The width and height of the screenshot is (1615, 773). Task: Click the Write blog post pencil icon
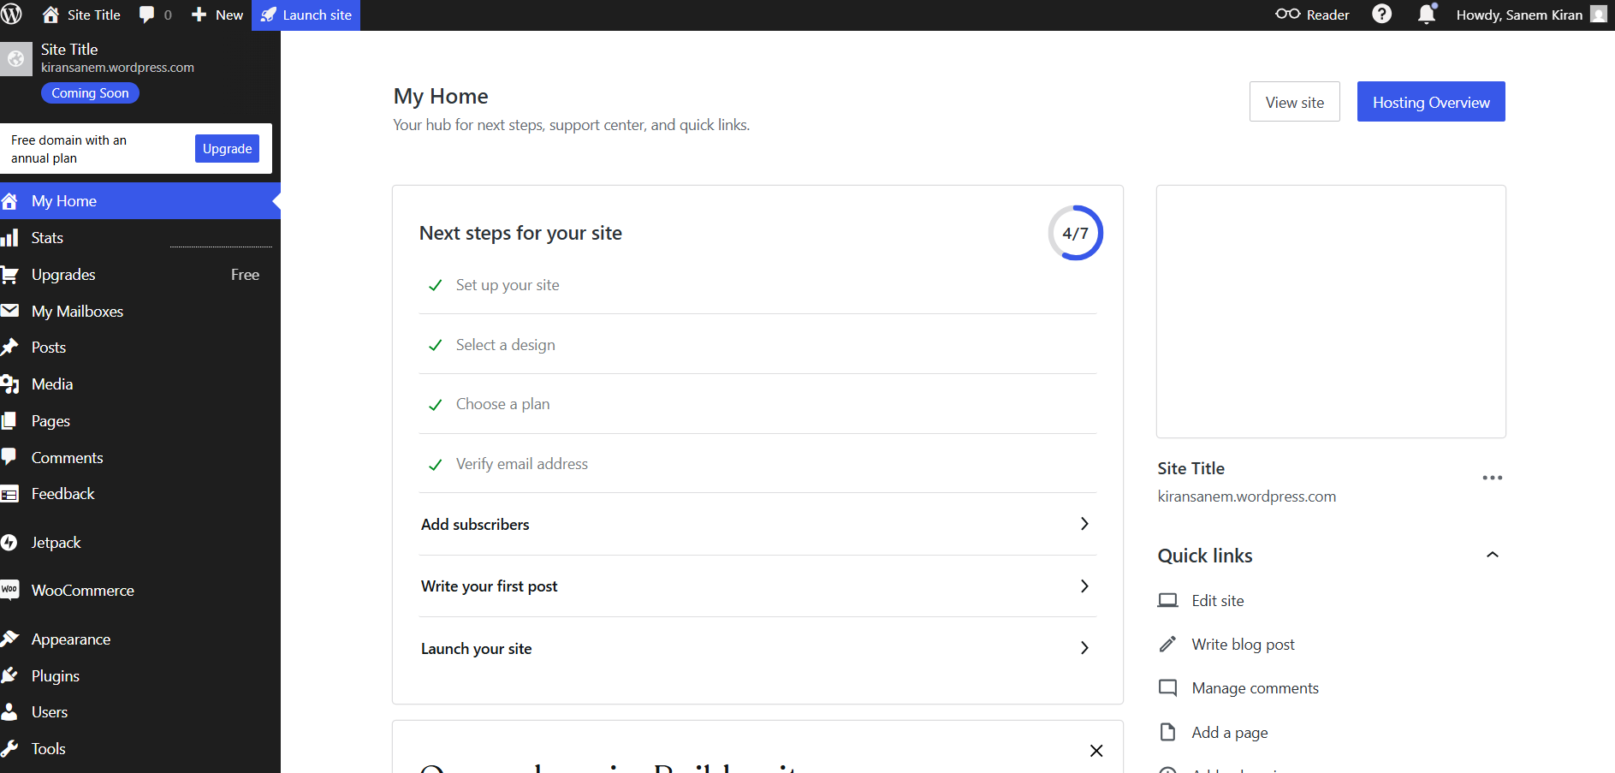[1167, 644]
